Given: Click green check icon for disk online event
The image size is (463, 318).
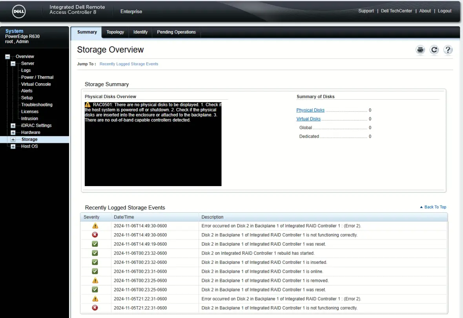Looking at the screenshot, I should tap(95, 271).
